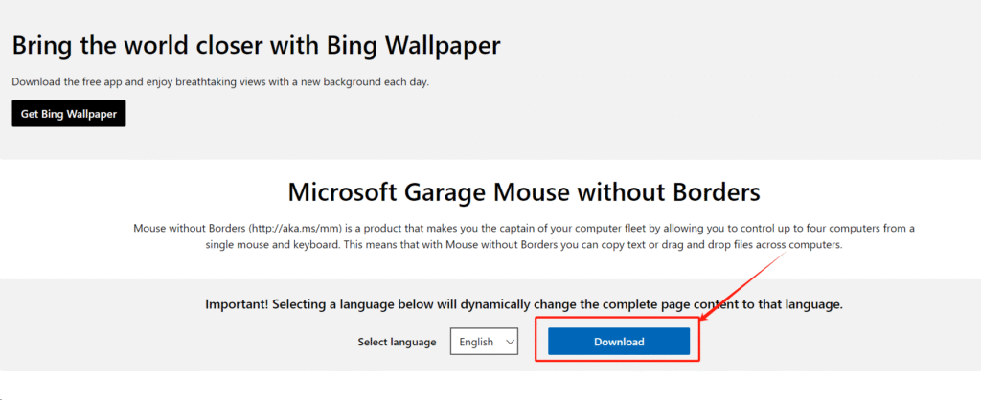The width and height of the screenshot is (981, 400).
Task: Click the phrase drag and drop files across computers
Action: pyautogui.click(x=746, y=245)
